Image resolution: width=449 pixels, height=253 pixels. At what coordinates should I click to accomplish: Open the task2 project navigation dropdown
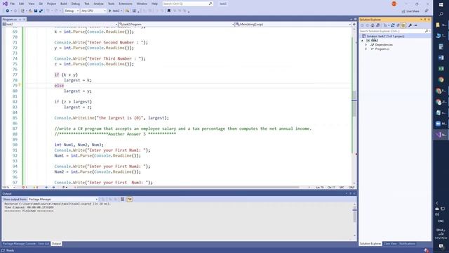point(60,25)
